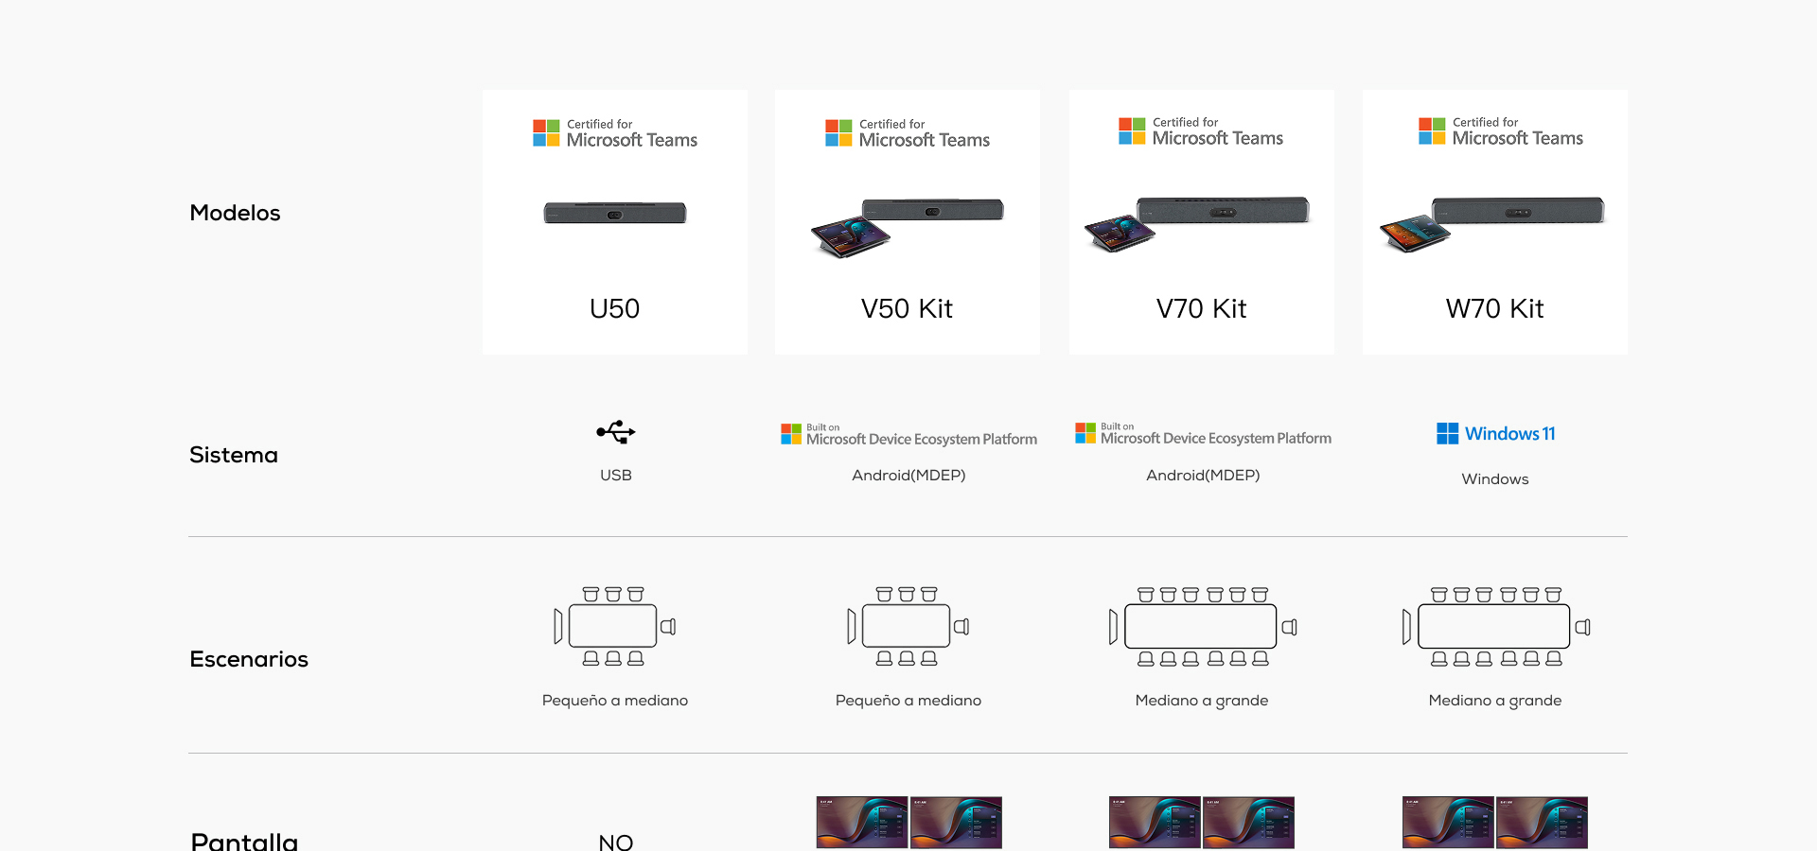Click the U50 Certified for Microsoft Teams badge
Image resolution: width=1817 pixels, height=851 pixels.
(x=615, y=133)
